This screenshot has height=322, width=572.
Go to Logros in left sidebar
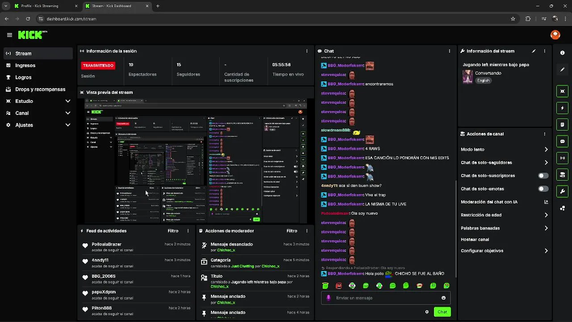[x=38, y=77]
